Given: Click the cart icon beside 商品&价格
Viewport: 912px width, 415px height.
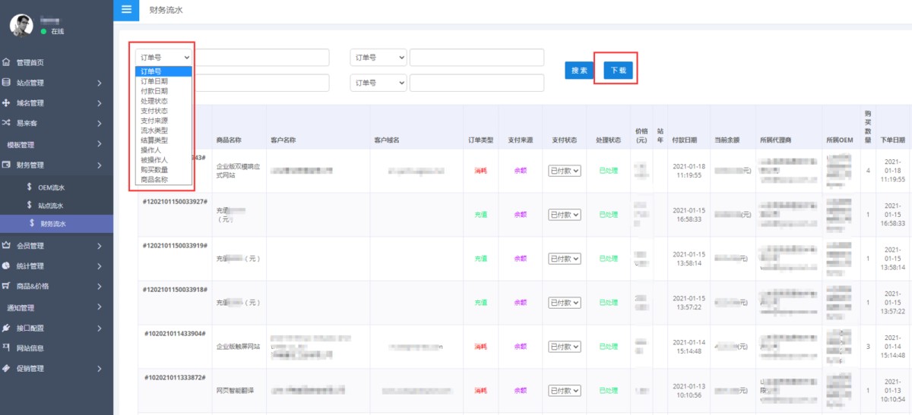Looking at the screenshot, I should (x=7, y=287).
